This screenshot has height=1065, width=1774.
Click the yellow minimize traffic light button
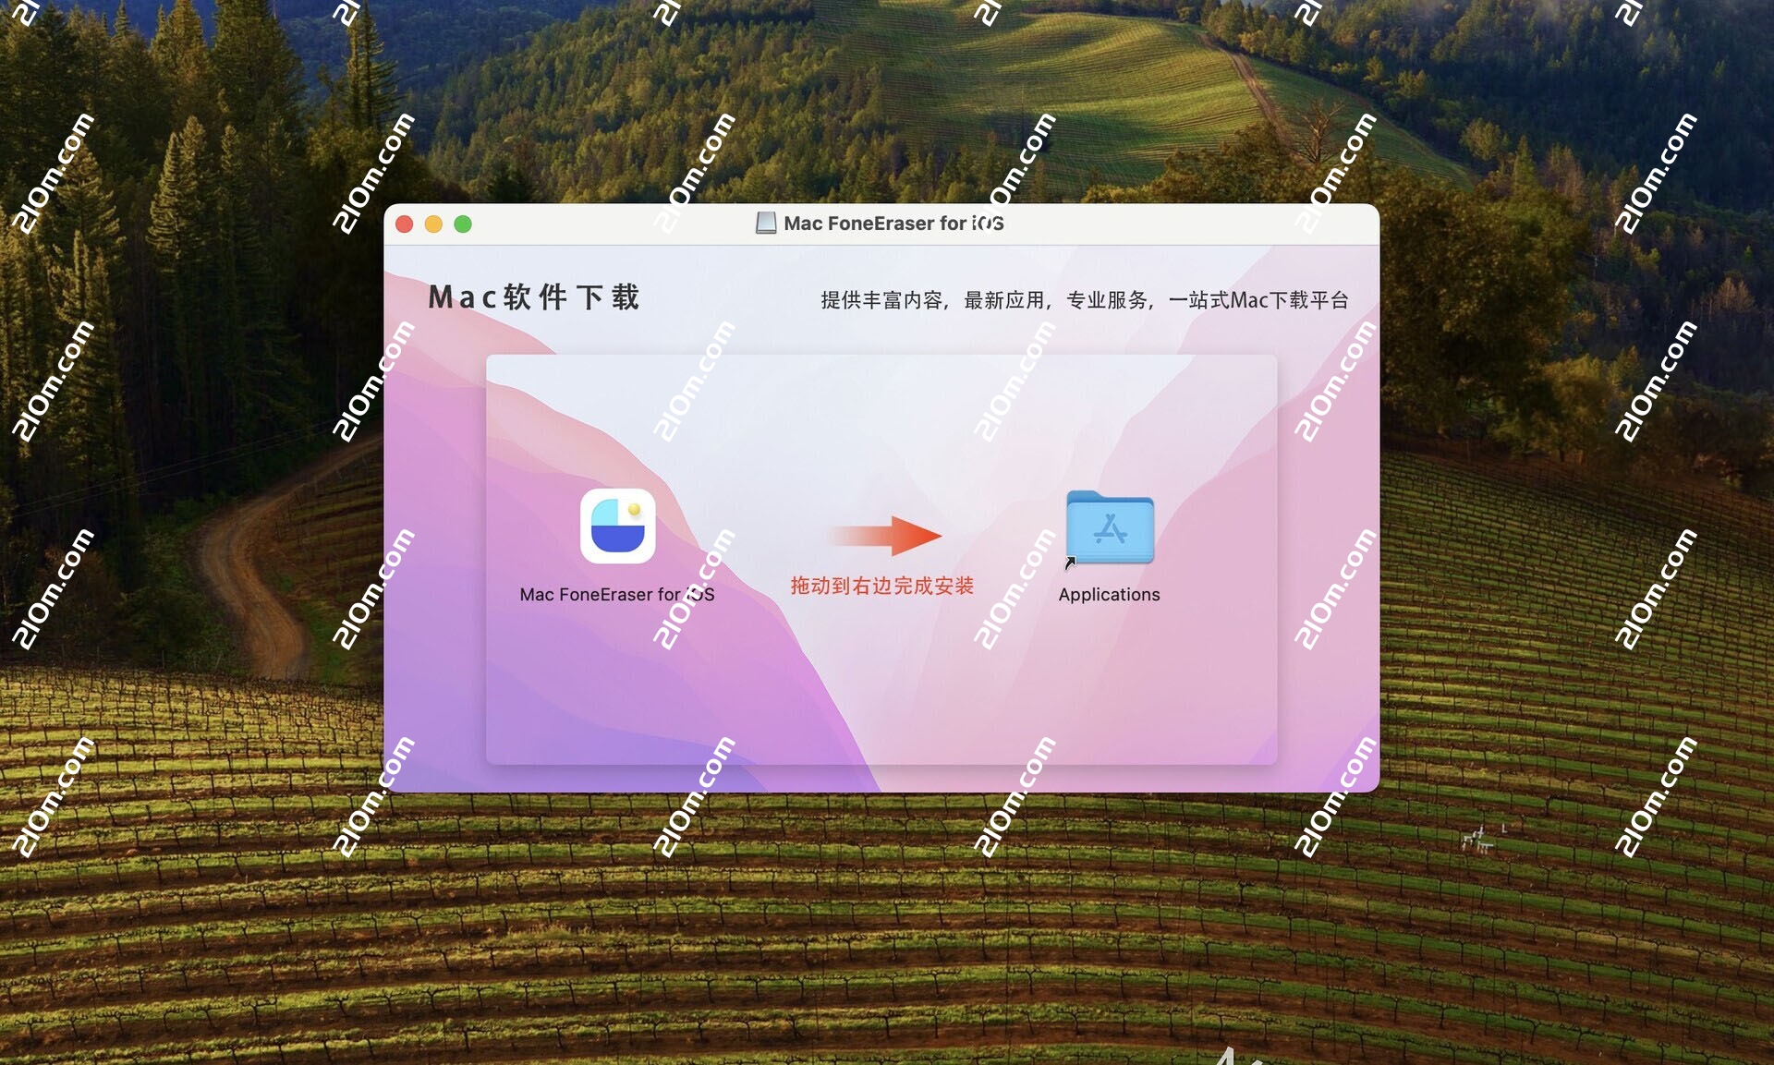(433, 224)
